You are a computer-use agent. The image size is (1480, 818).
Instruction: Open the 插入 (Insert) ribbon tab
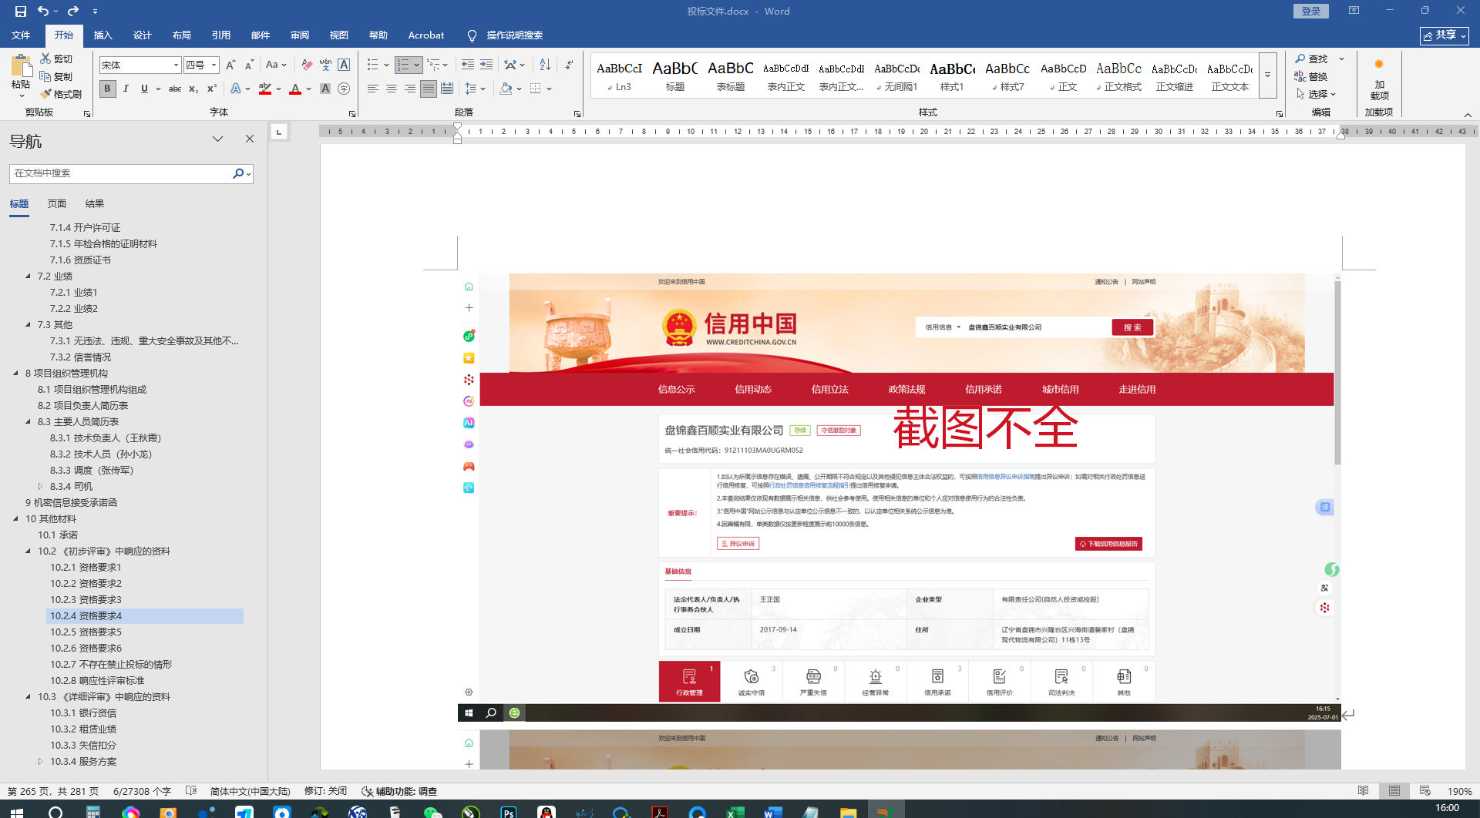click(103, 35)
